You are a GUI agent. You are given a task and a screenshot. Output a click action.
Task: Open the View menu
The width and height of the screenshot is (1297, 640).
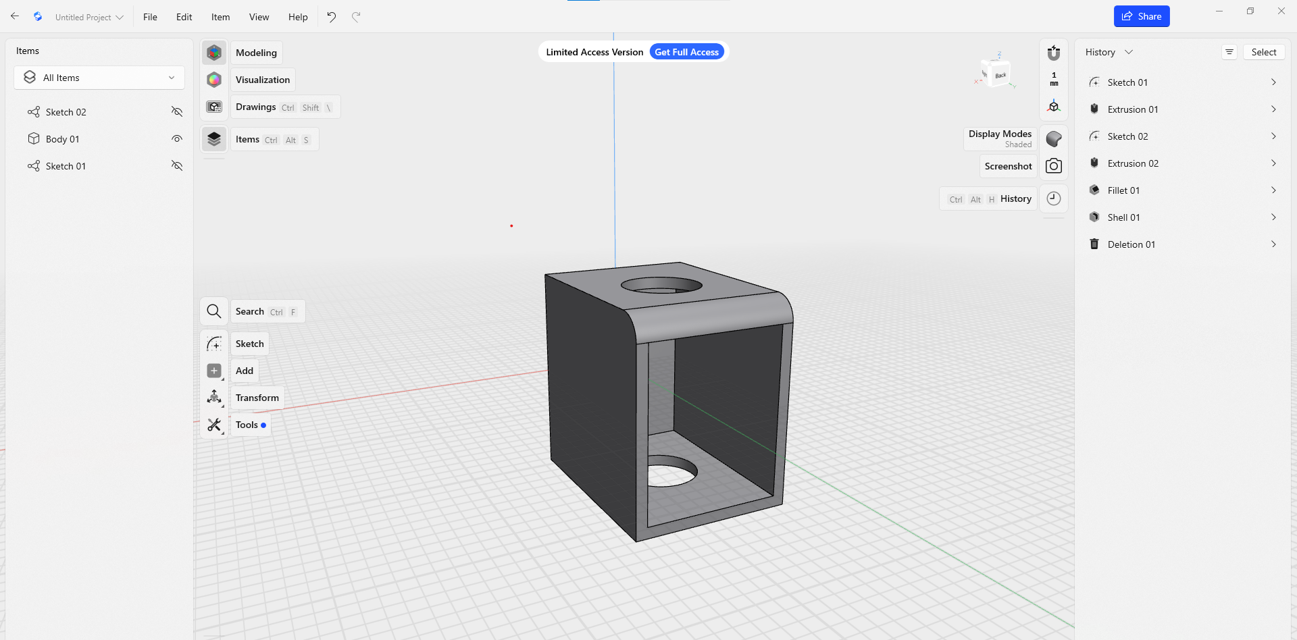(x=259, y=17)
